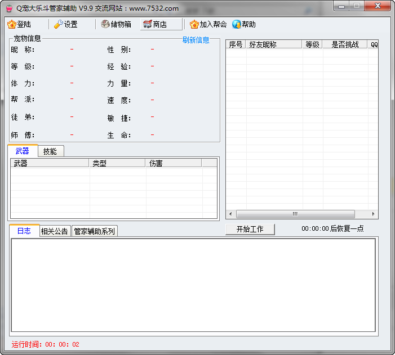395x355 pixels.
Task: Click the friend list horizontal scrollbar thumb
Action: coord(295,214)
